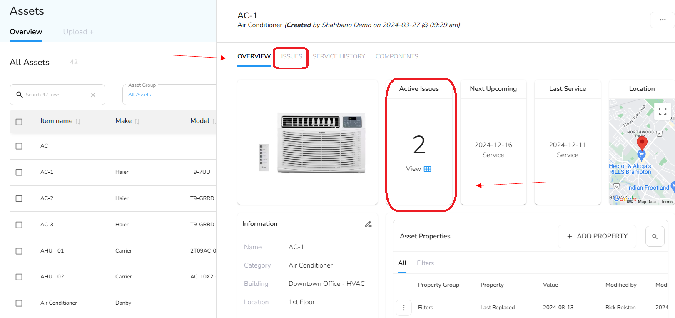Click the map keyboard shortcuts icon

pos(630,201)
